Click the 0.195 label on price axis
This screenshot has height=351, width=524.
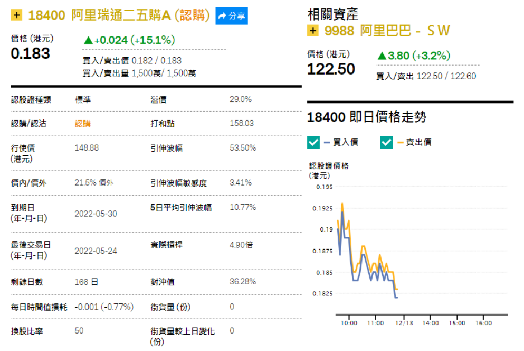[324, 187]
